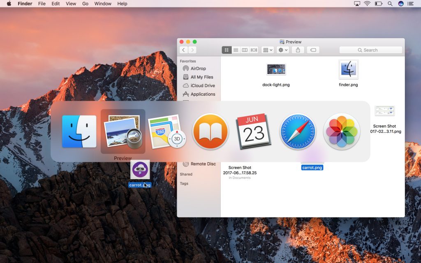Open the Go menu
Viewport: 421px width, 263px height.
click(x=85, y=4)
